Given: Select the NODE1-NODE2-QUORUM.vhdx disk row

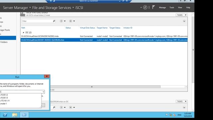Looking at the screenshot, I should [x=104, y=40].
